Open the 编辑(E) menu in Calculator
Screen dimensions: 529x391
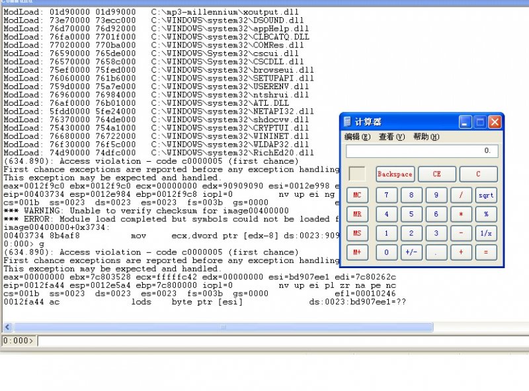357,137
